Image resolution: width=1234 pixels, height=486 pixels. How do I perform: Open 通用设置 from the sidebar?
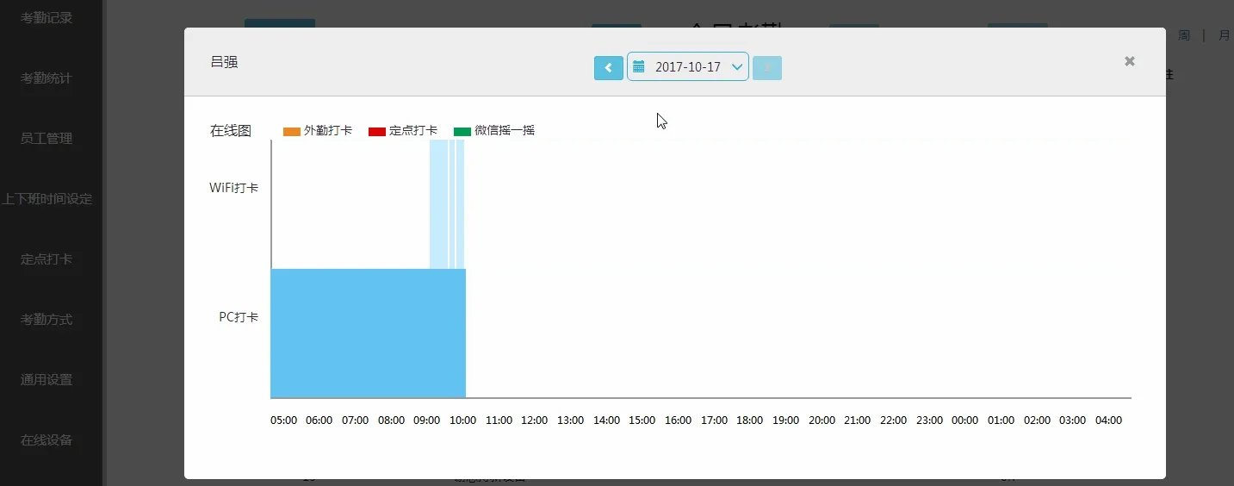47,380
